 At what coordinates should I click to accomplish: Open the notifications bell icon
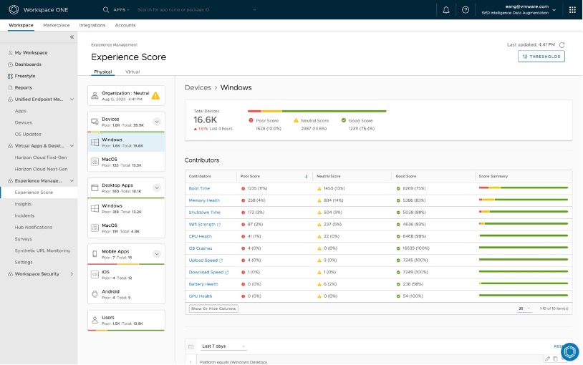click(x=447, y=10)
